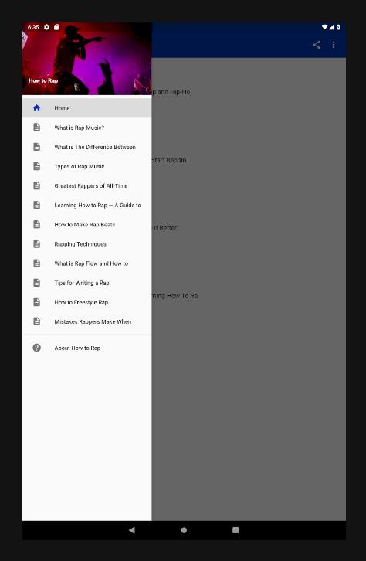Tap the settings gear in status bar

[x=46, y=27]
